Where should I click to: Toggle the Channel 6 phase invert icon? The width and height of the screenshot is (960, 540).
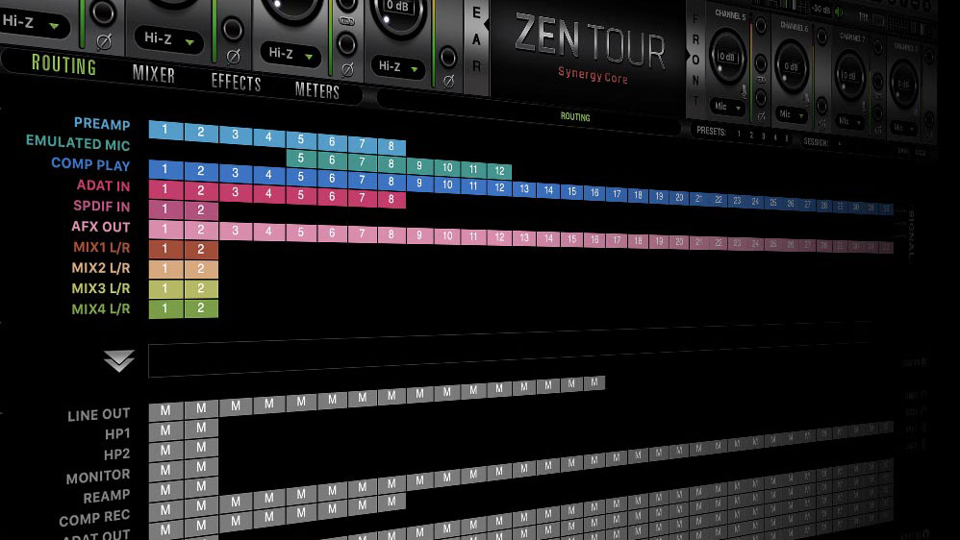pos(821,124)
